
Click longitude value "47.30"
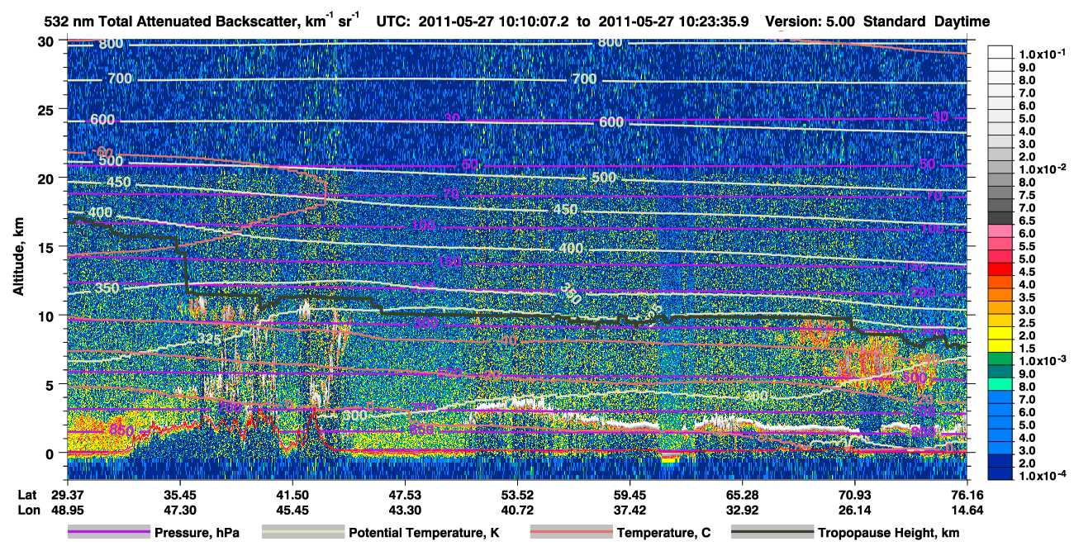(180, 511)
